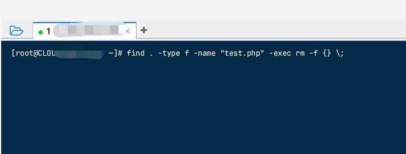The height and width of the screenshot is (154, 406).
Task: Click the blank title bar area
Action: click(203, 10)
